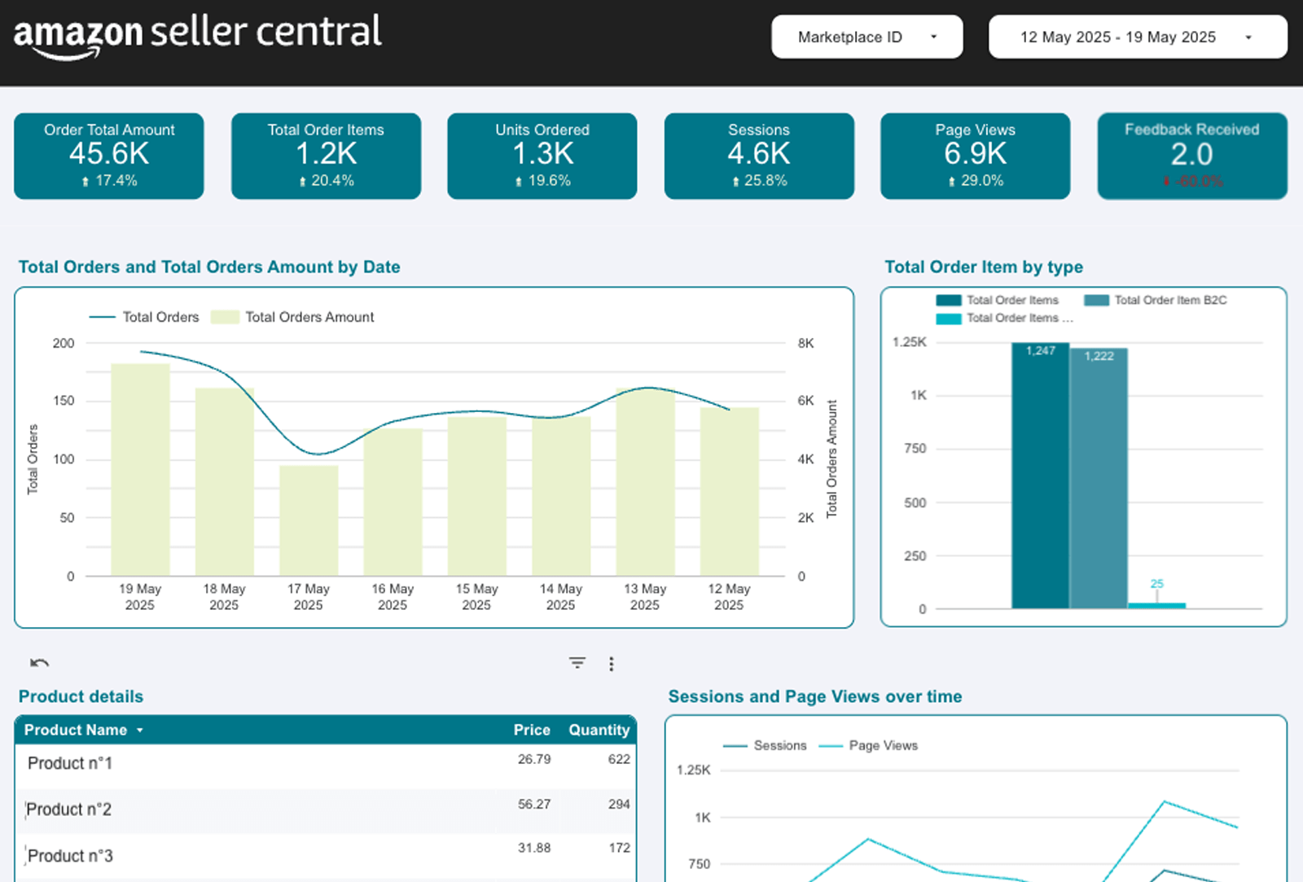Click the 14 May 2025 axis label
1303x882 pixels.
tap(561, 597)
